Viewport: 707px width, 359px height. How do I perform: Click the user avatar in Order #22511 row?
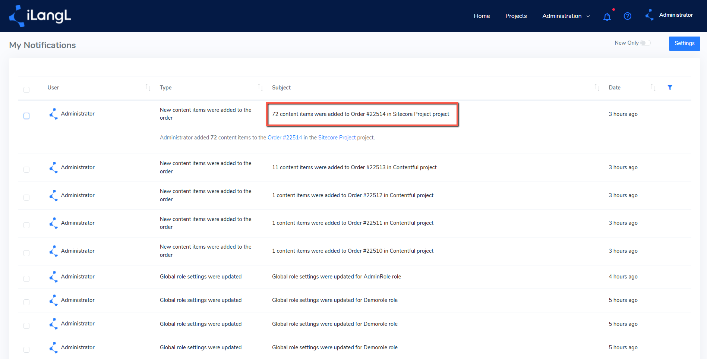click(x=53, y=223)
